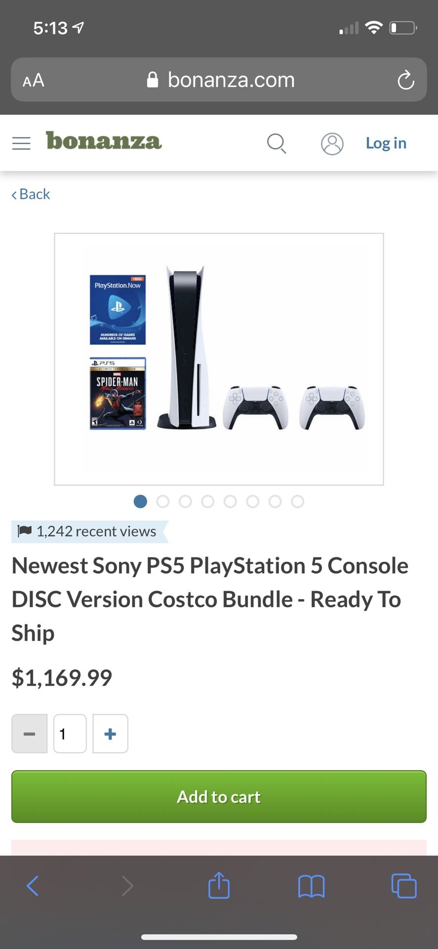438x949 pixels.
Task: Show open tabs with the tabs icon
Action: pos(404,886)
